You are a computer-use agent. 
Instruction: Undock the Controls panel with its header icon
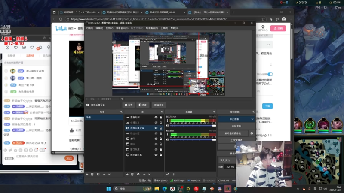tap(253, 112)
